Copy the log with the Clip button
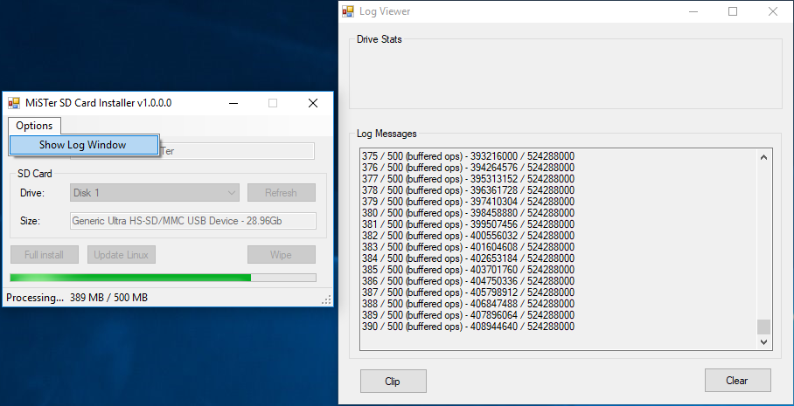This screenshot has width=794, height=406. [393, 381]
